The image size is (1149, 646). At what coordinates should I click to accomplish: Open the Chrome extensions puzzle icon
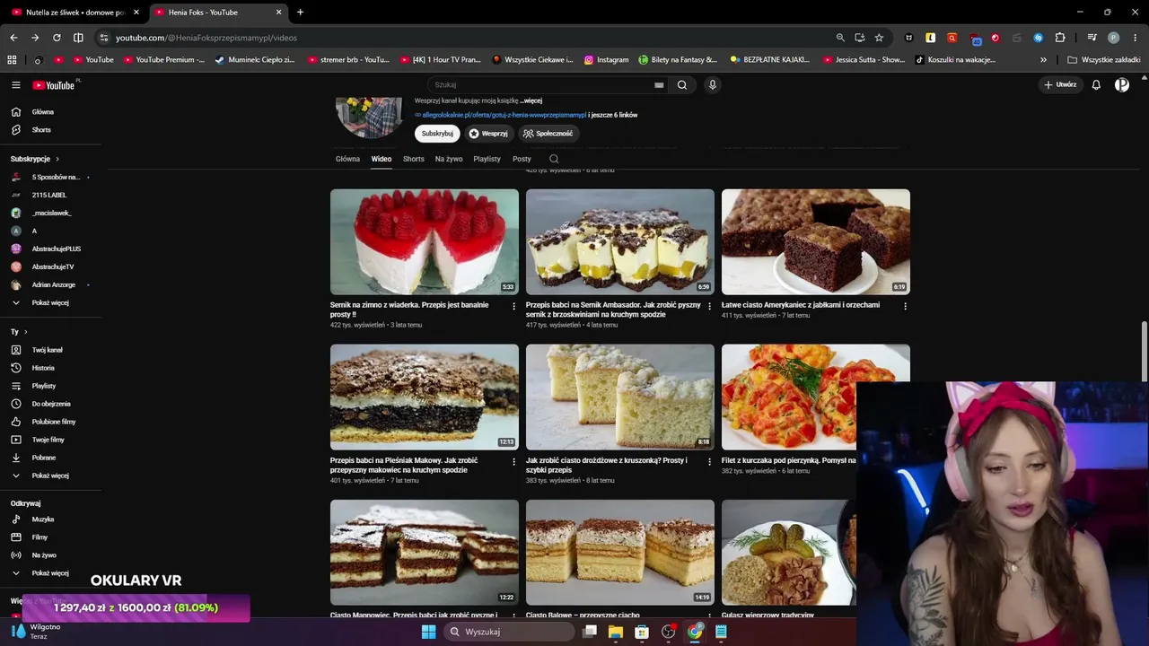1060,38
